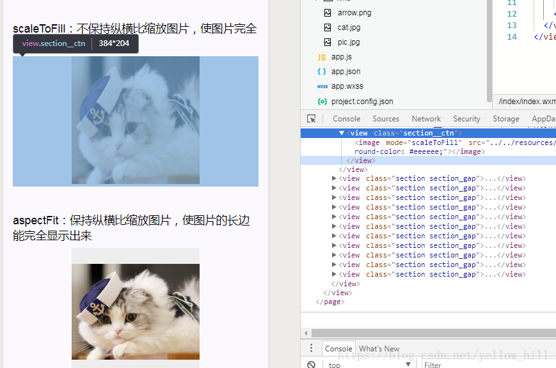Click the app.json braces icon
The width and height of the screenshot is (556, 368).
coord(322,72)
